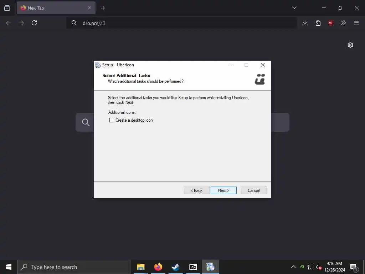The height and width of the screenshot is (274, 365).
Task: Click the muted volume tray icon
Action: pos(319,267)
